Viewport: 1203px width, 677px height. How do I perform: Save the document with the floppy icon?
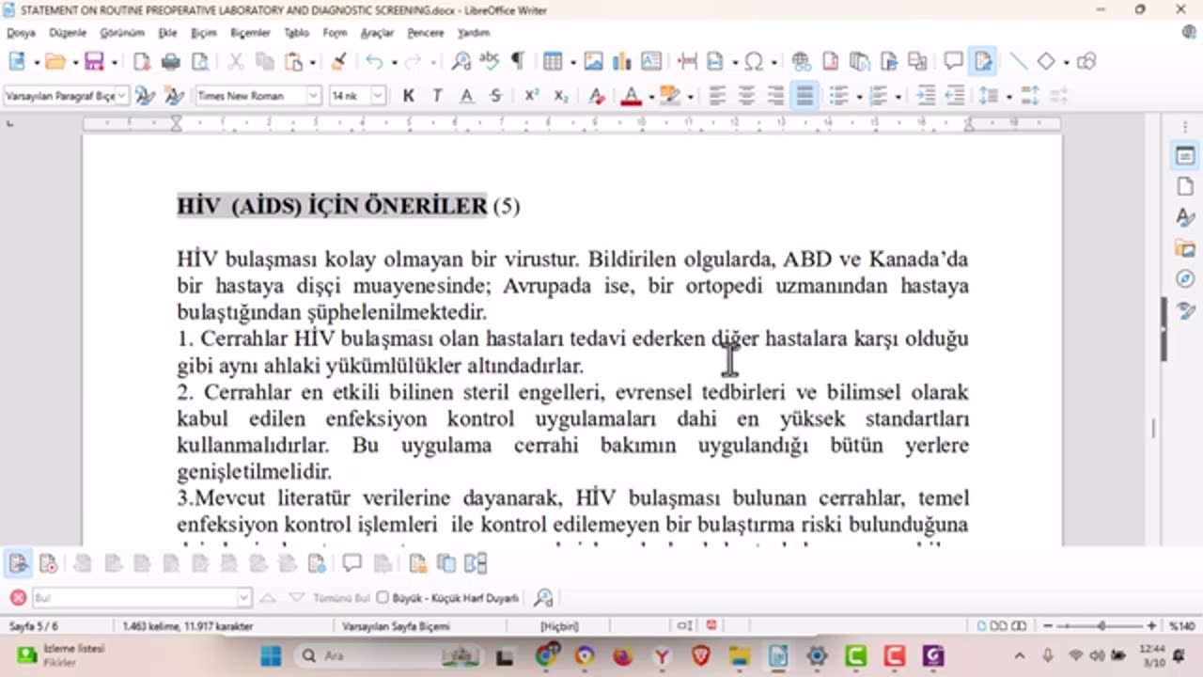pyautogui.click(x=94, y=62)
